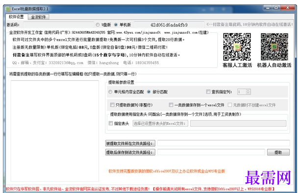
Task: Select the 单机版 radio button
Action: [x=116, y=24]
